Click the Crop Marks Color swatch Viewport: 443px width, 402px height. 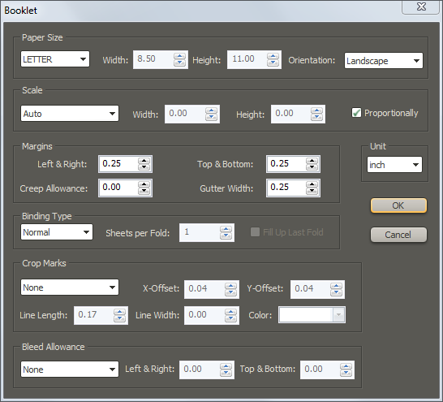(305, 314)
